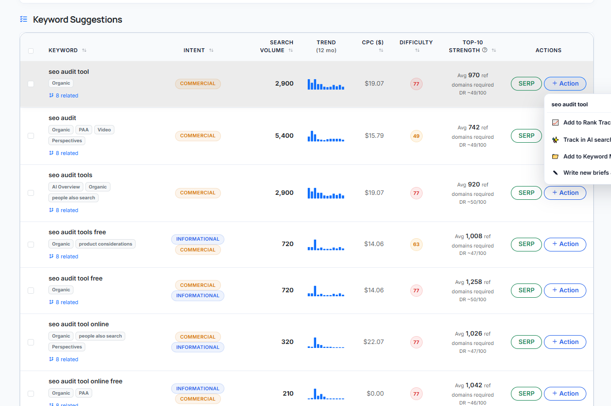Toggle the select-all checkbox in table header

click(31, 51)
